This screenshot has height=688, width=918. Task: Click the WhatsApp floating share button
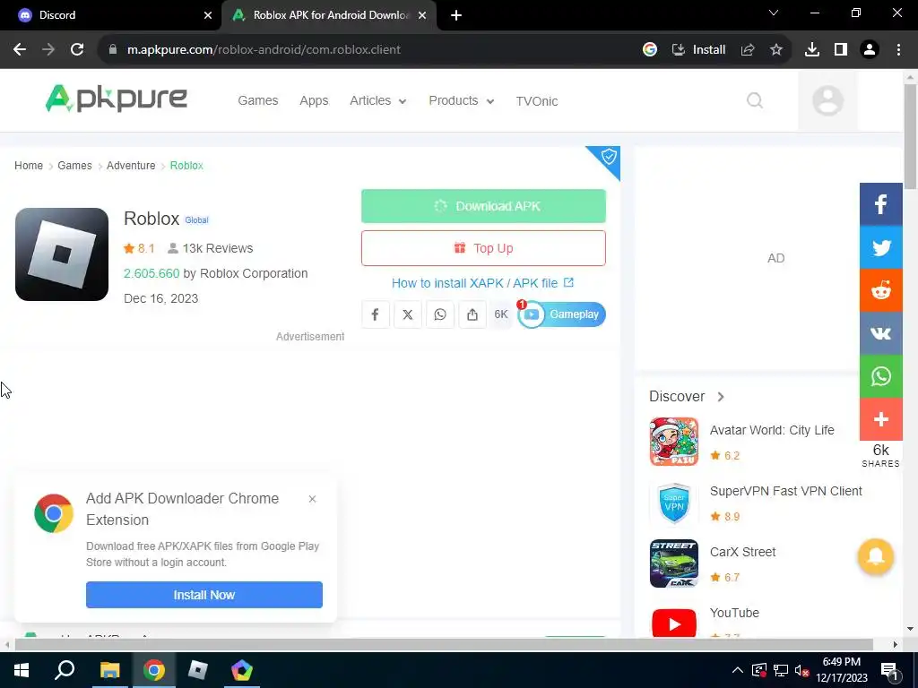click(x=880, y=377)
